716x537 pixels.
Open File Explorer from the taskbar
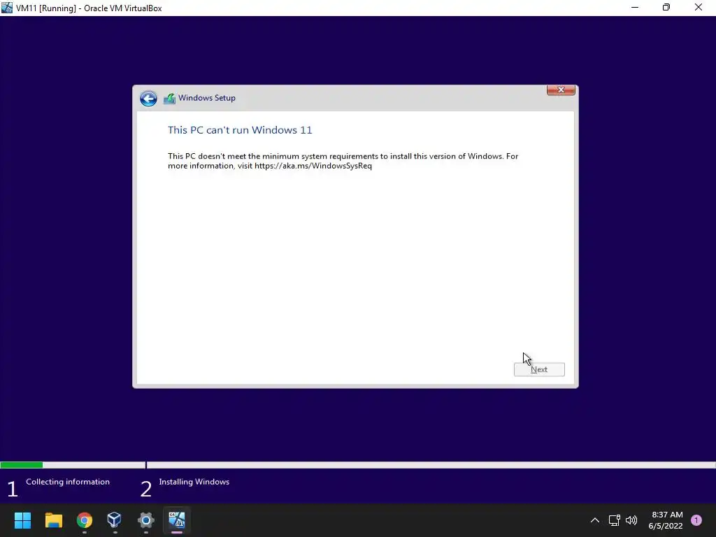tap(53, 520)
